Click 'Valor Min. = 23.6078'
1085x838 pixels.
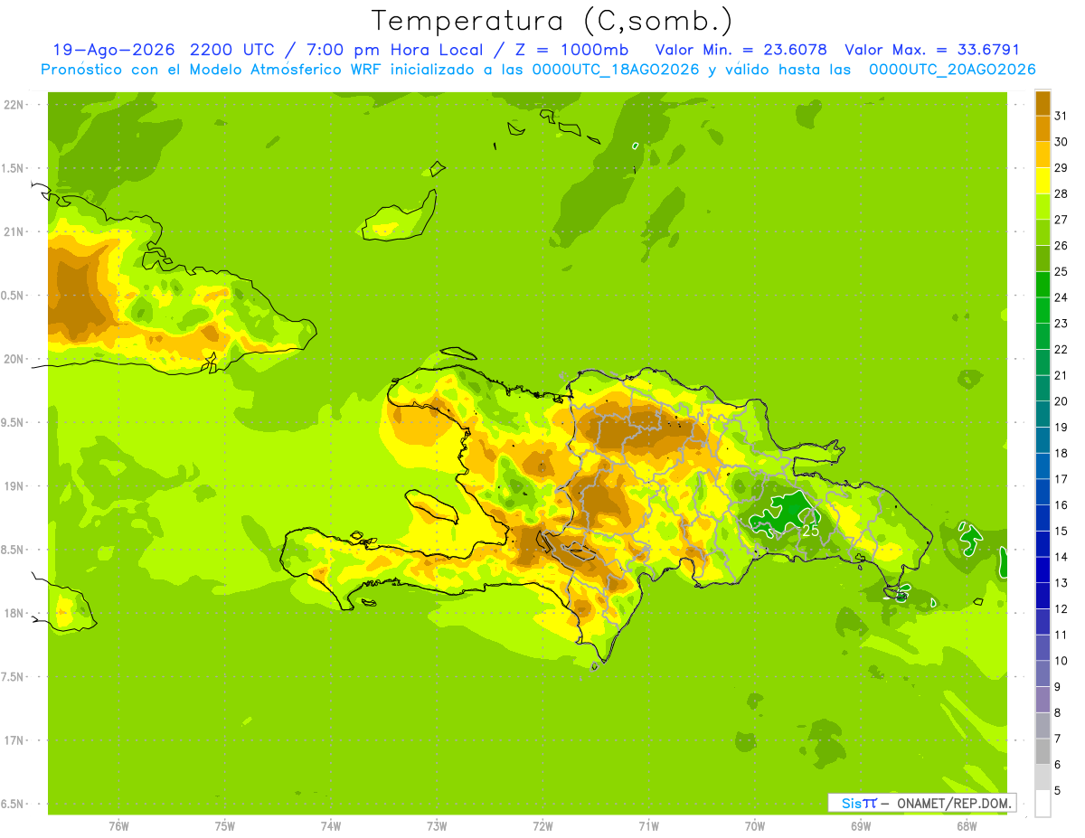pyautogui.click(x=741, y=50)
